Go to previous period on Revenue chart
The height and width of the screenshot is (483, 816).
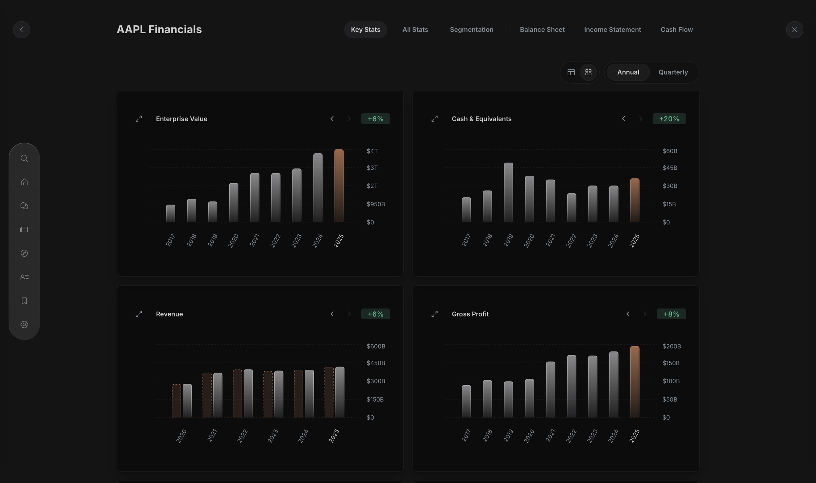pyautogui.click(x=332, y=314)
